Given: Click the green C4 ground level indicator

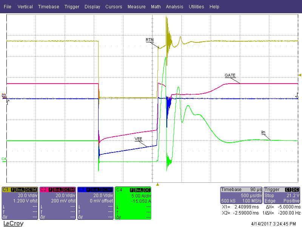Looking at the screenshot, I should (4, 159).
